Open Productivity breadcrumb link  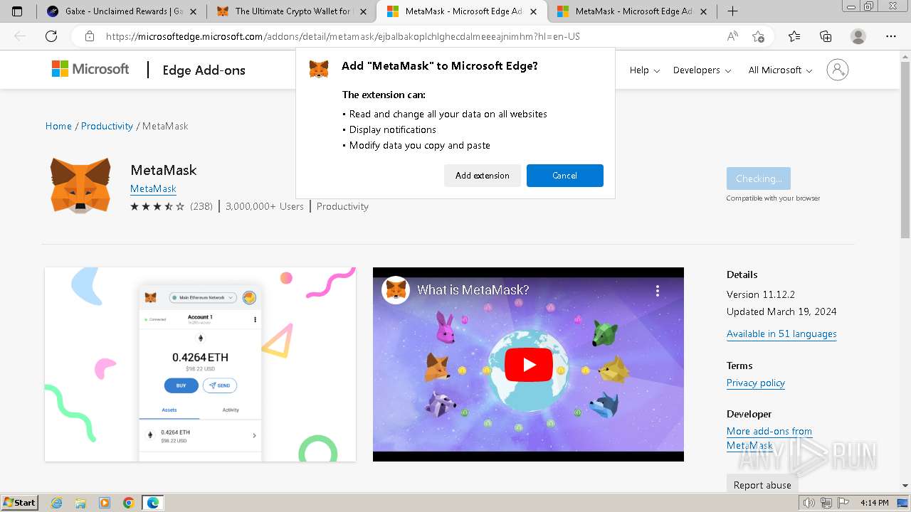tap(107, 126)
